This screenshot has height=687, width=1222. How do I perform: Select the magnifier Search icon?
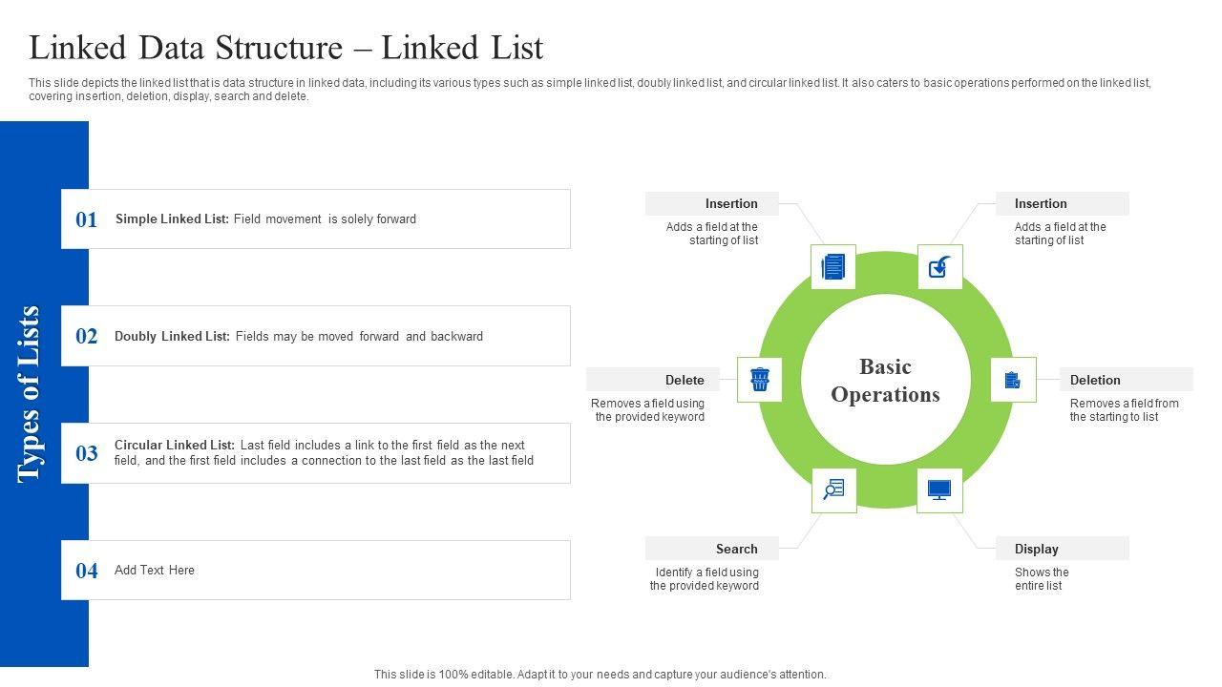pos(833,489)
